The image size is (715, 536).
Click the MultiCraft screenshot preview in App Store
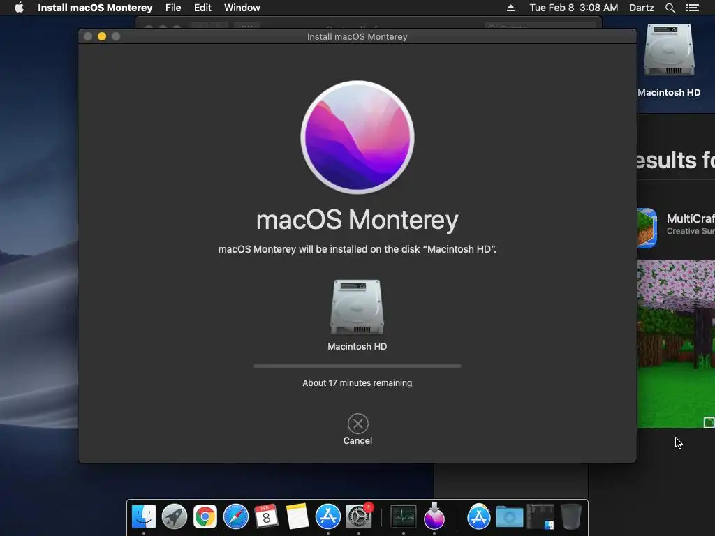pyautogui.click(x=676, y=344)
